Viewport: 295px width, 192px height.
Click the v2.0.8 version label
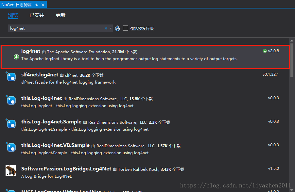[x=273, y=51]
